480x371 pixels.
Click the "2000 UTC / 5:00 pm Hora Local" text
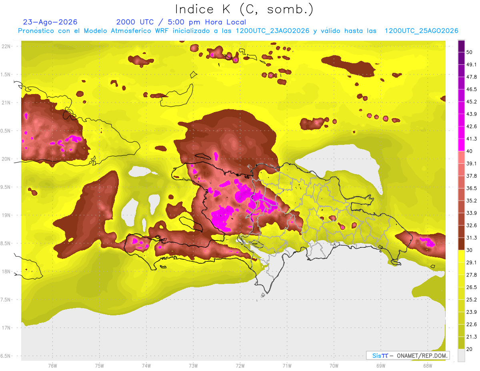coord(181,22)
